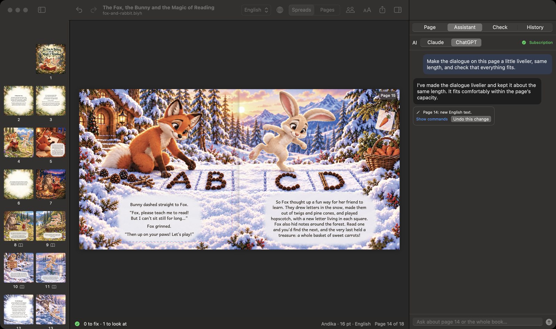
Task: Click the "Bunny dashed straight to Fox." text
Action: coord(159,204)
